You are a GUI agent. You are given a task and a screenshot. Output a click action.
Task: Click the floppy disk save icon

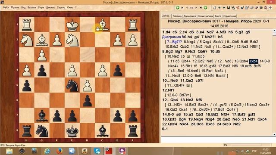[x=229, y=8]
